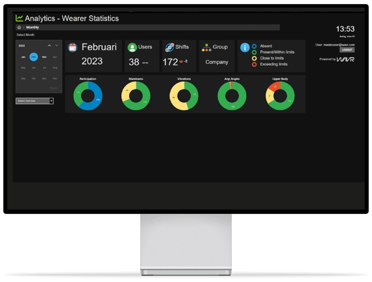Click TODAY in the month picker

coord(53,88)
